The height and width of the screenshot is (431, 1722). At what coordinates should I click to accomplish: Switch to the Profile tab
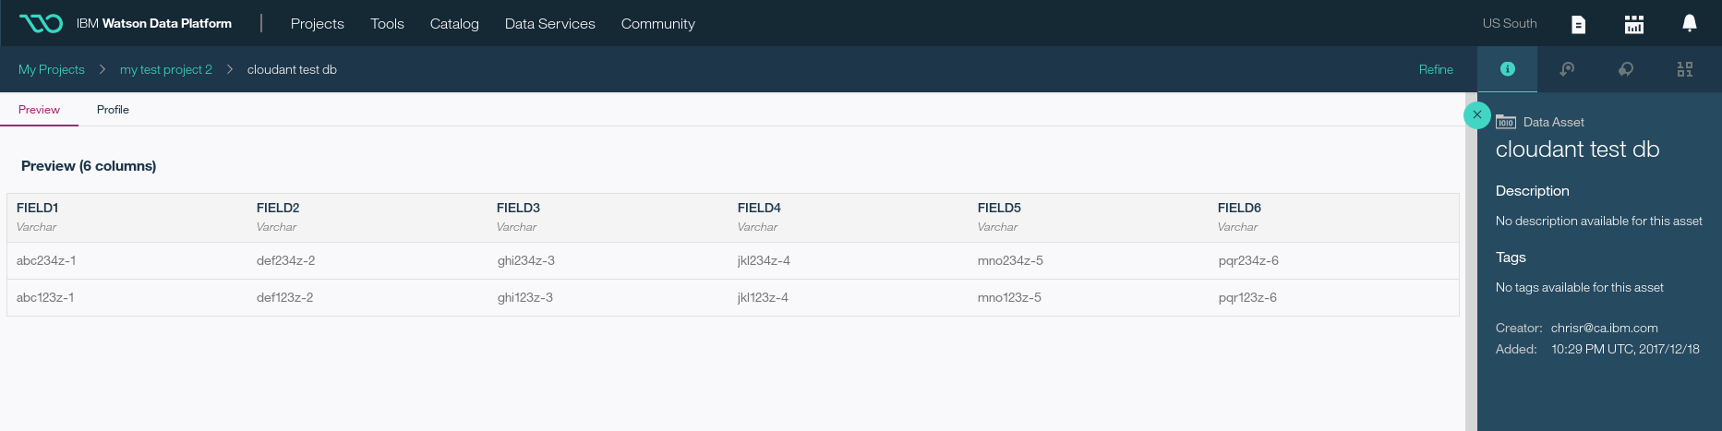(113, 110)
